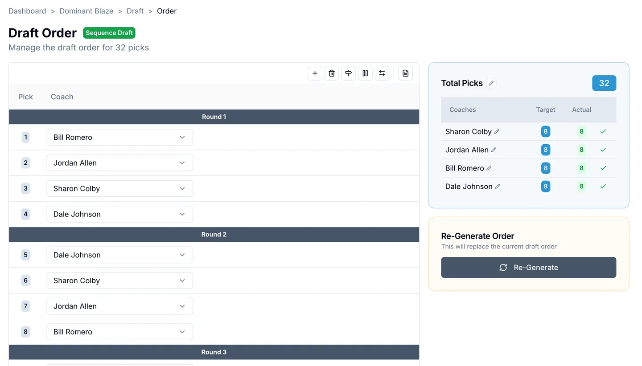The height and width of the screenshot is (366, 642).
Task: Open coach dropdown for pick 5
Action: click(x=120, y=255)
